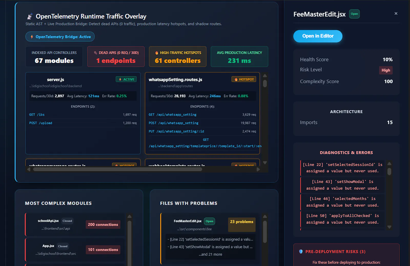The width and height of the screenshot is (410, 266).
Task: Click scroll up arrow of traffic overlay list
Action: 265,76
